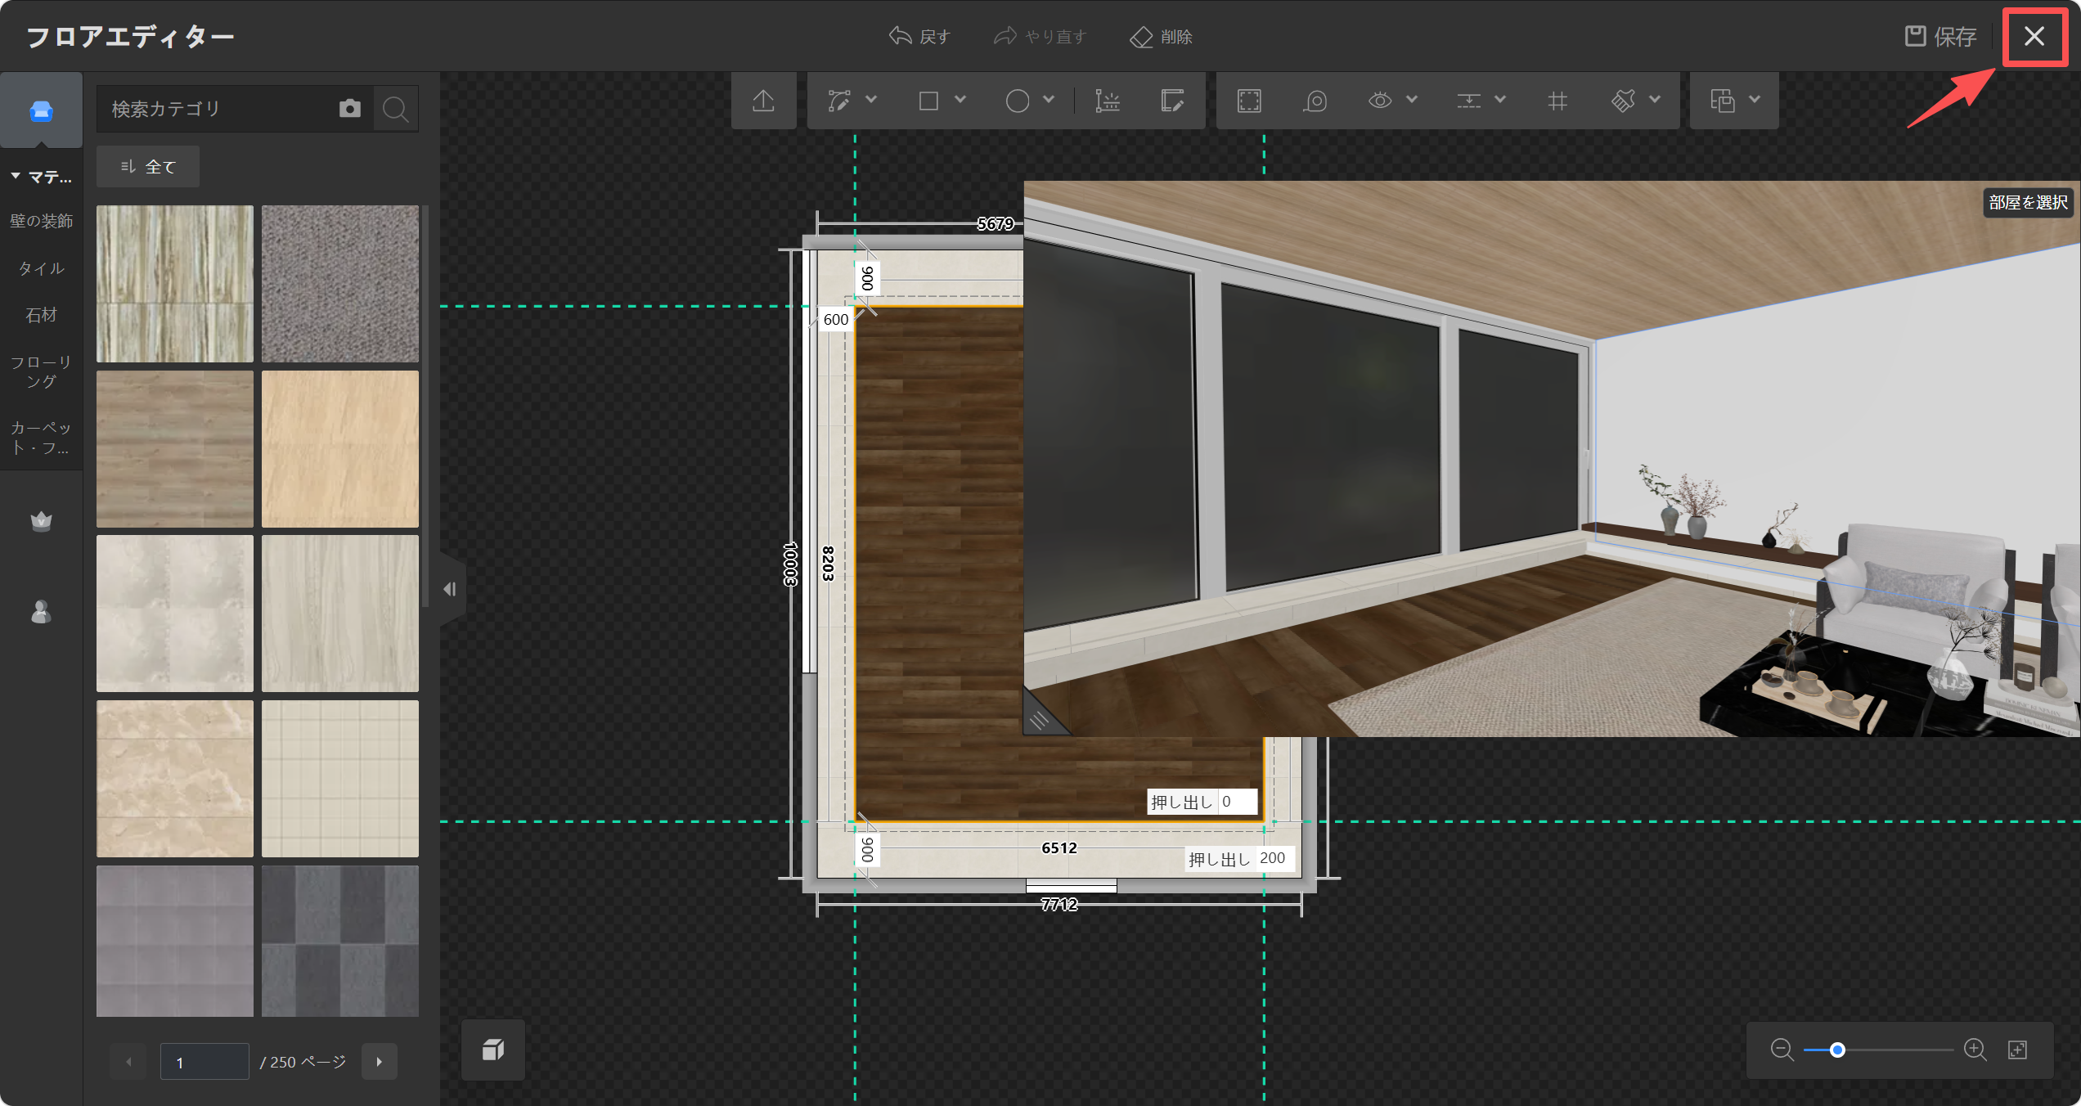Select the カーペット・フ... category
Screen dimensions: 2081x1106
[x=42, y=438]
